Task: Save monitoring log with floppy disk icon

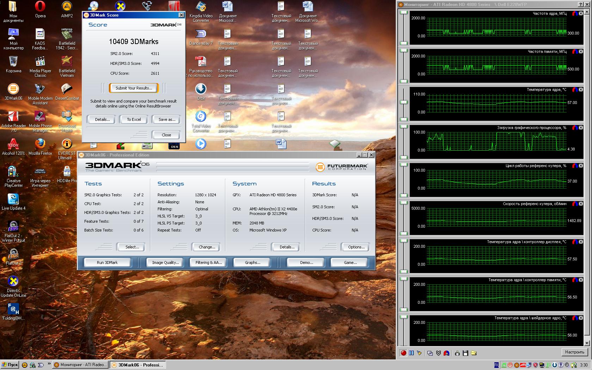Action: [465, 353]
